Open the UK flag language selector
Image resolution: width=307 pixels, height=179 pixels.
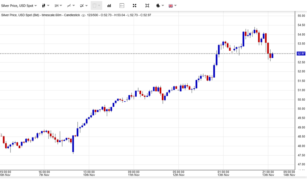172,6
